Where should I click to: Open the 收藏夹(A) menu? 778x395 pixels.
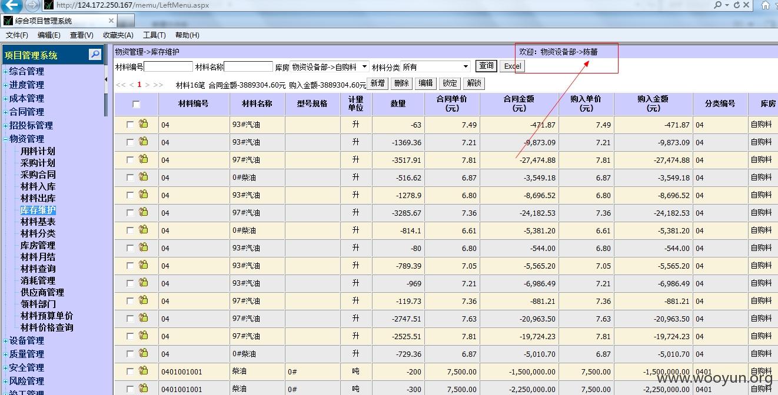coord(118,35)
